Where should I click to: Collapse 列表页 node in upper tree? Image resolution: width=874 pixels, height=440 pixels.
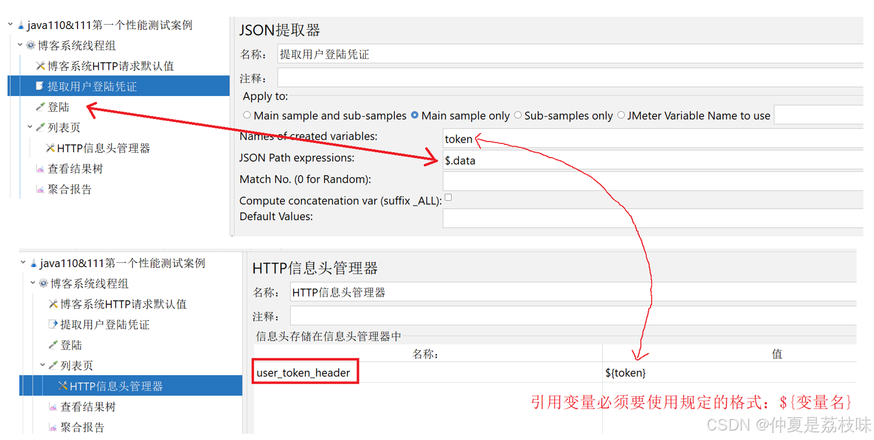click(x=30, y=127)
